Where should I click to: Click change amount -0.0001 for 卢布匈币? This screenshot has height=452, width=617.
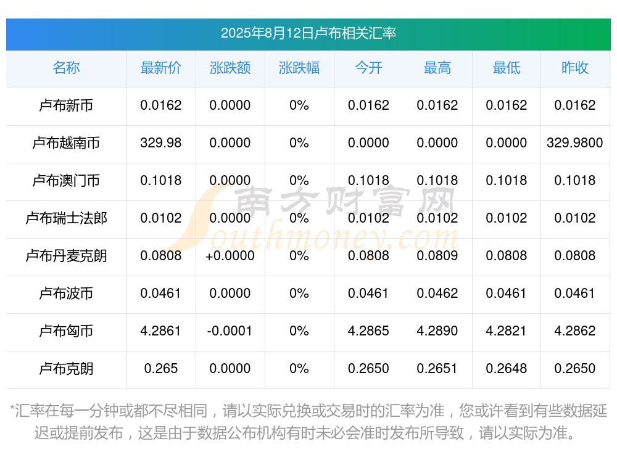[x=230, y=331]
